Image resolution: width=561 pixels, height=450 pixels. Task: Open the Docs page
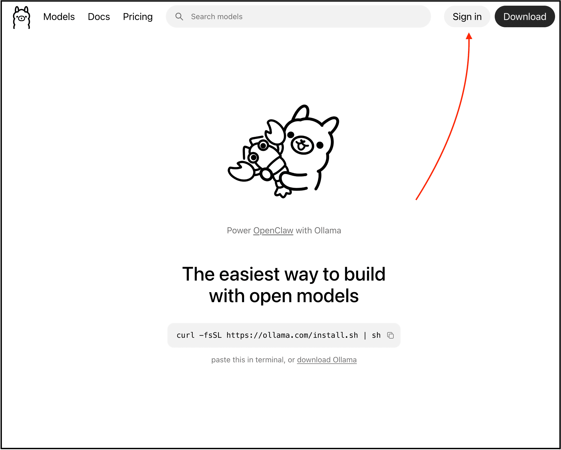pos(99,17)
